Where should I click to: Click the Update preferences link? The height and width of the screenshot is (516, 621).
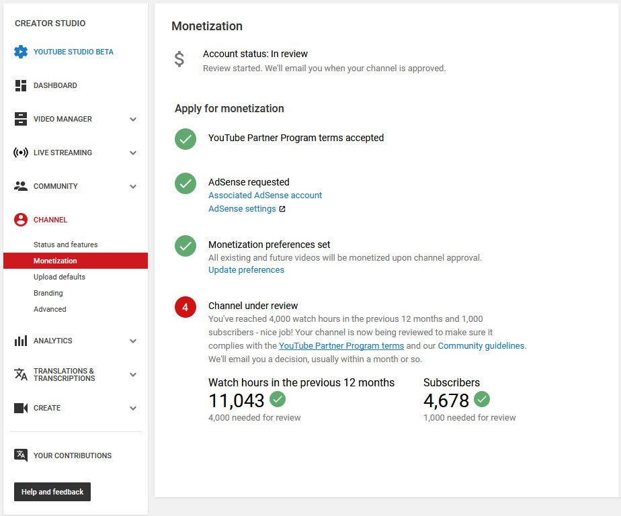click(246, 269)
